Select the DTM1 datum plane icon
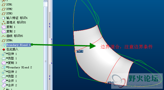Screen dimensions: 164x90 pyautogui.click(x=4, y=5)
